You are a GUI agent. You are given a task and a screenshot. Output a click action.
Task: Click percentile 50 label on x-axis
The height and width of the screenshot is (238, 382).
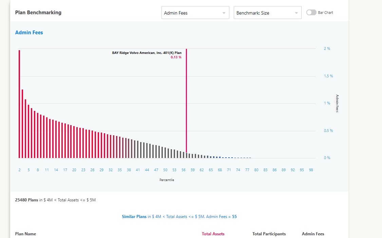coord(165,170)
